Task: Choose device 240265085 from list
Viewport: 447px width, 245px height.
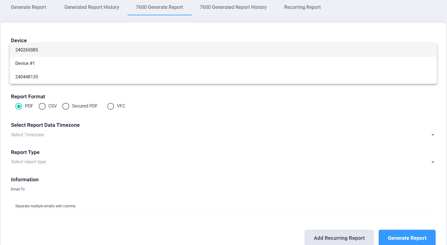Action: point(223,50)
